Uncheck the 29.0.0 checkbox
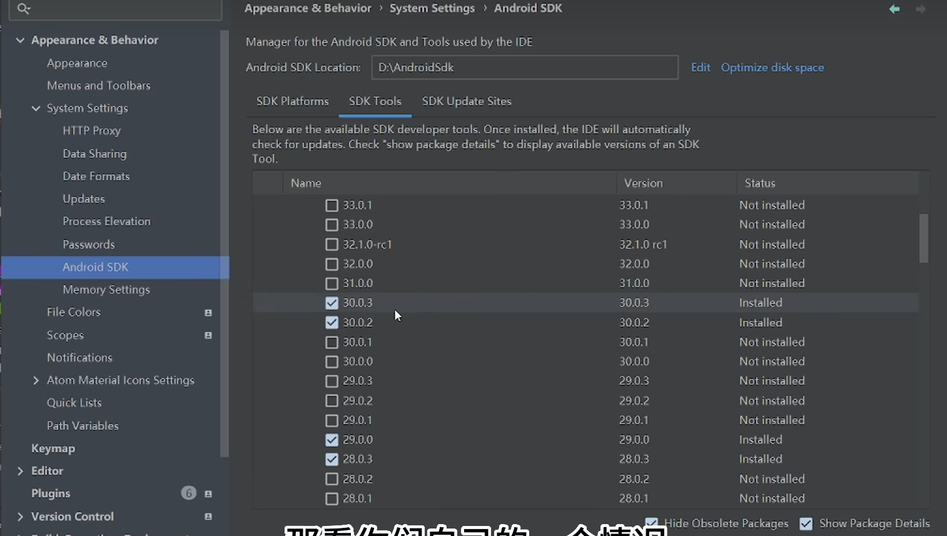This screenshot has height=536, width=947. (x=332, y=440)
